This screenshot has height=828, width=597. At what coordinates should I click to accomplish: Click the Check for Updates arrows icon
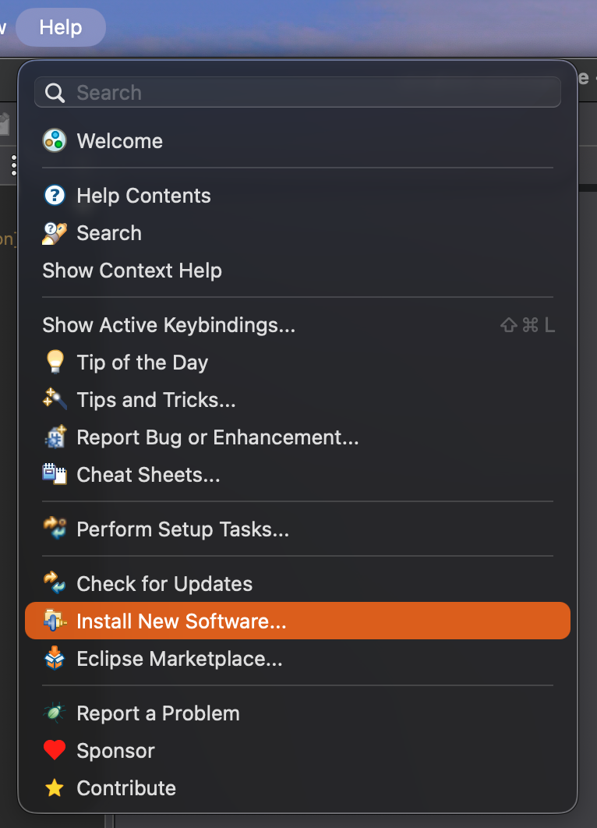55,583
